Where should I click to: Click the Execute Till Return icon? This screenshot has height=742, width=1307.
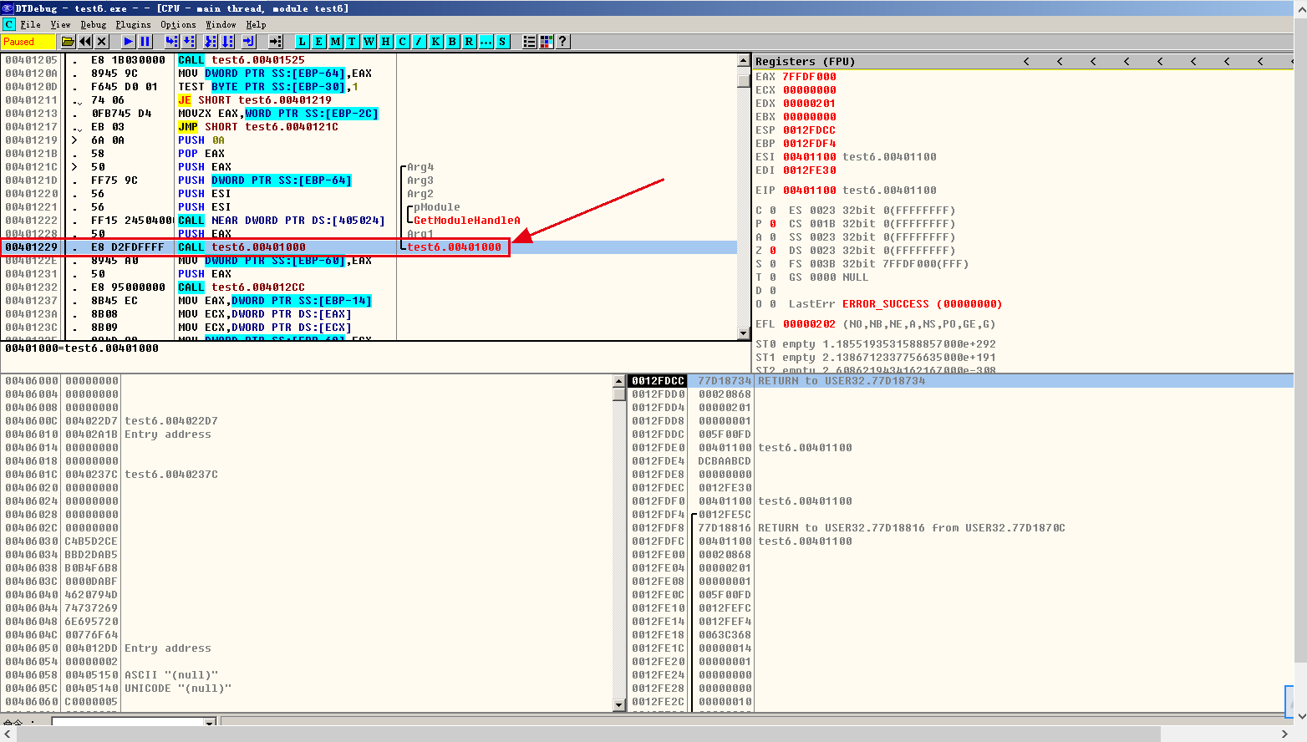249,41
